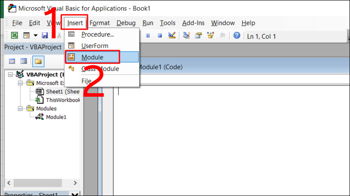The width and height of the screenshot is (350, 196).
Task: Open the Properties Window toolbar icon
Action: 198,35
